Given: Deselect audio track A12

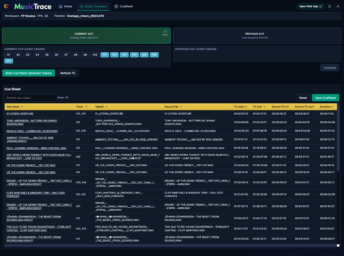Looking at the screenshot, I should point(115,55).
